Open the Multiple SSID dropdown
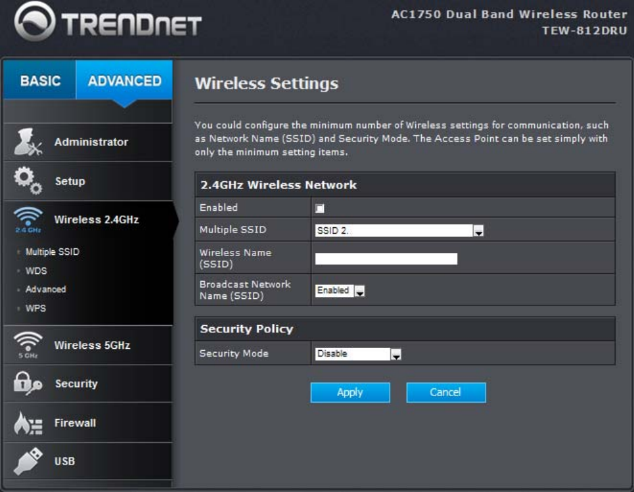634x492 pixels. click(x=399, y=231)
